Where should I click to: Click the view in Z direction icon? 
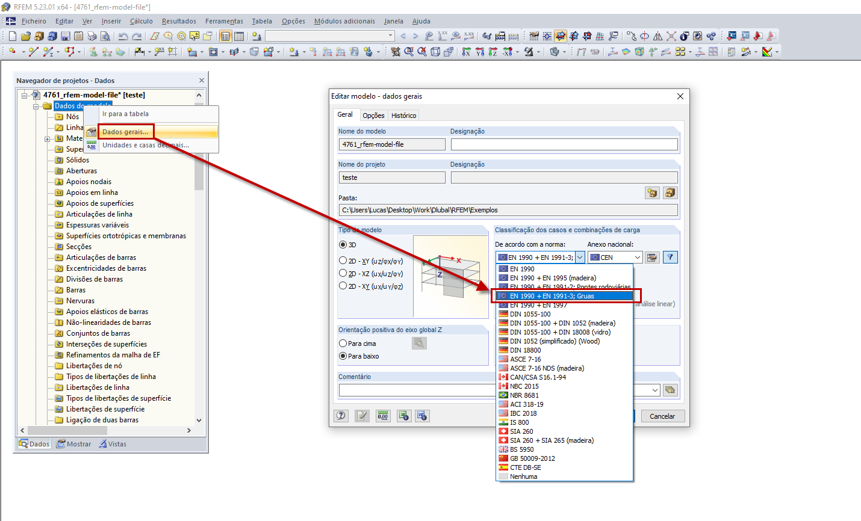coord(493,52)
